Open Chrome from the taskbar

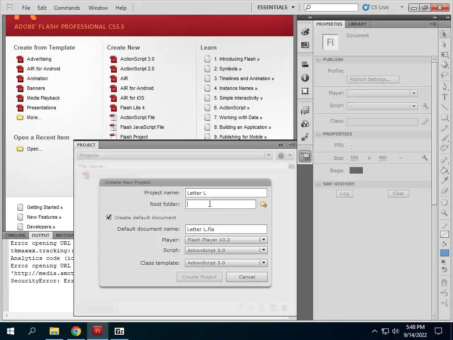click(x=76, y=331)
